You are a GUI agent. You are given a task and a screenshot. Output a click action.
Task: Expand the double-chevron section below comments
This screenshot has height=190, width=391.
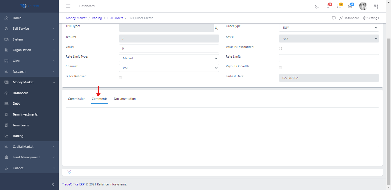[69, 172]
